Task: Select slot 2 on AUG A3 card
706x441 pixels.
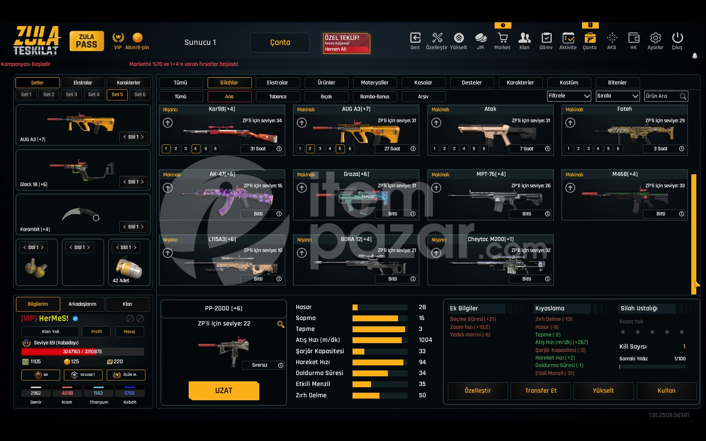Action: click(x=310, y=149)
